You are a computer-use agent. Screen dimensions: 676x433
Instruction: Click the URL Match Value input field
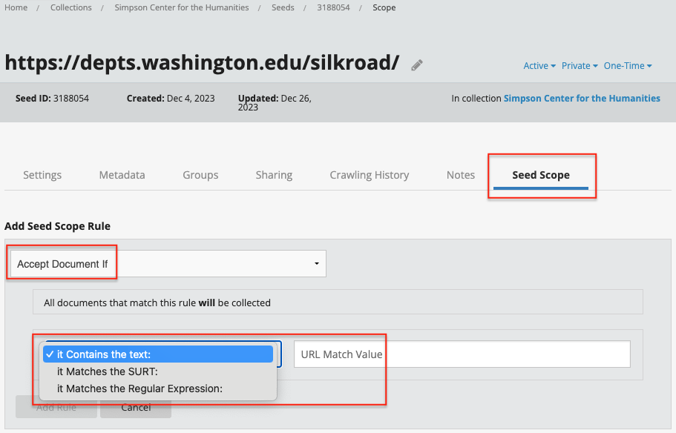point(462,354)
